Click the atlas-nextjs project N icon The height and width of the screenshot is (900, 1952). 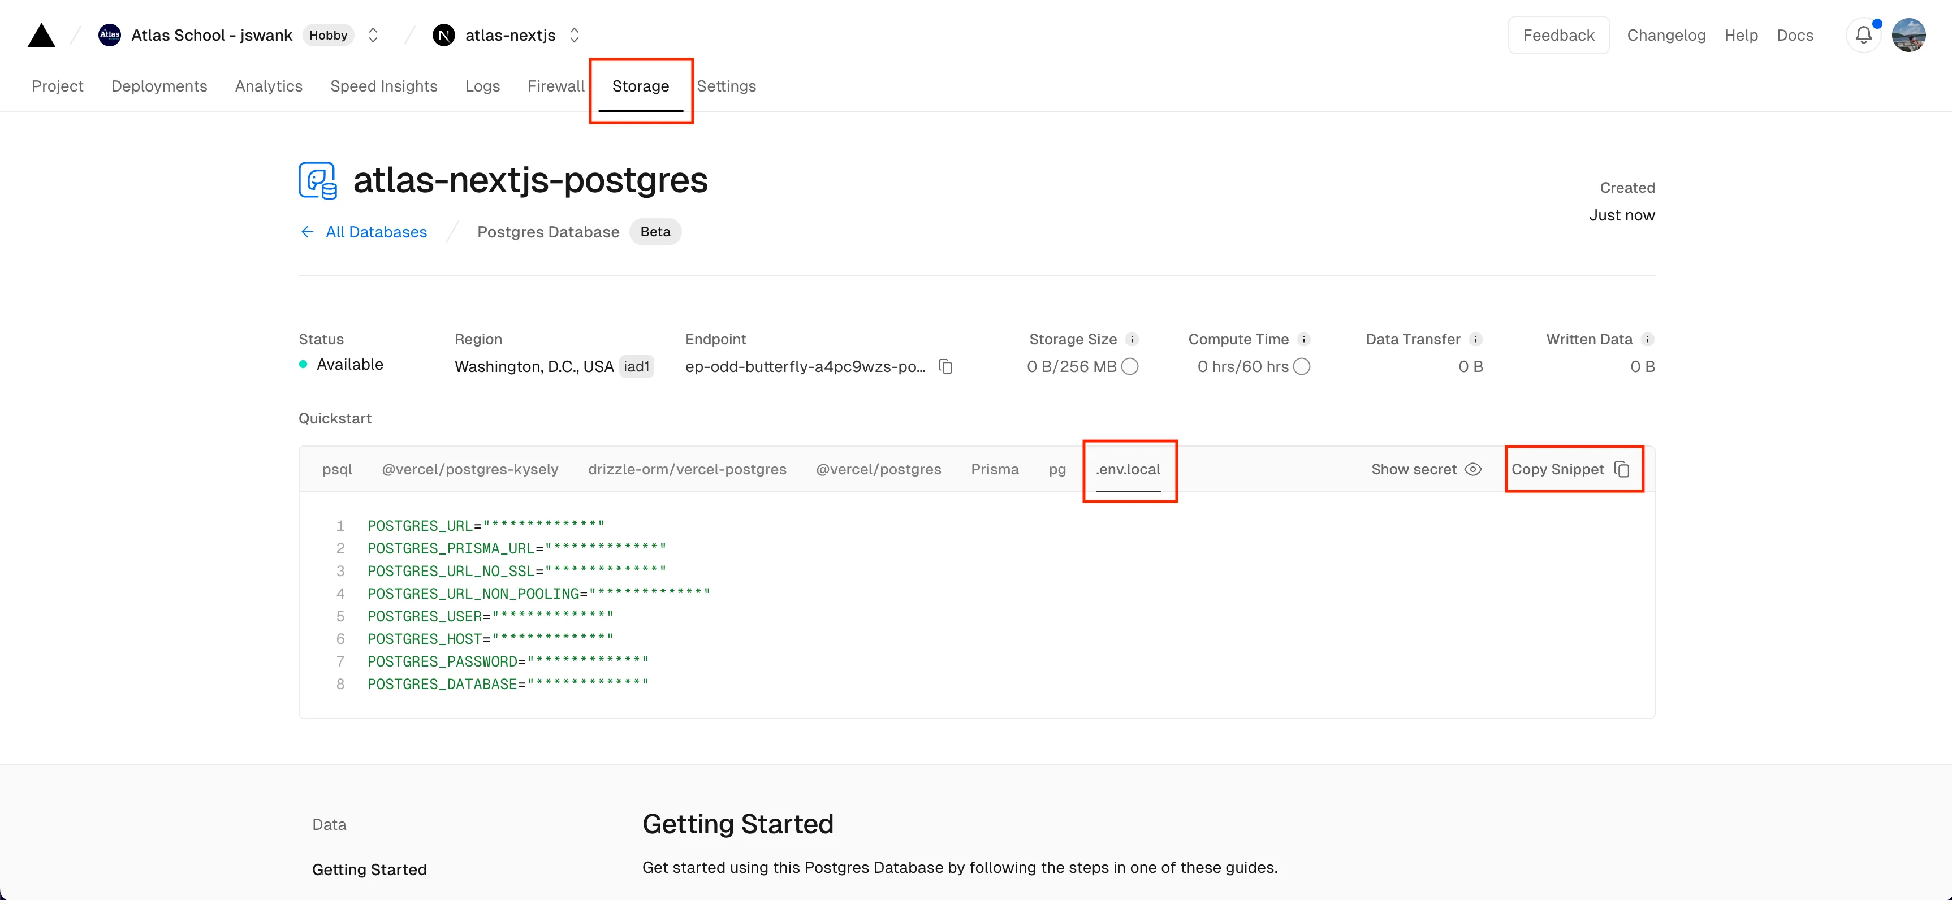[444, 35]
